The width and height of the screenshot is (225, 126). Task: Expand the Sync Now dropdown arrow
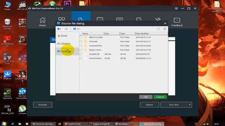click(x=189, y=105)
